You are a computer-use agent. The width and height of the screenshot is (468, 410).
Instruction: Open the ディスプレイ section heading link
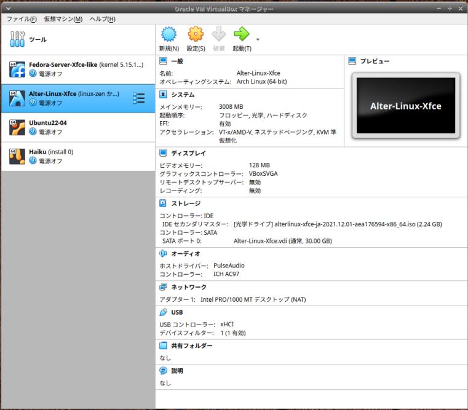[x=188, y=153]
